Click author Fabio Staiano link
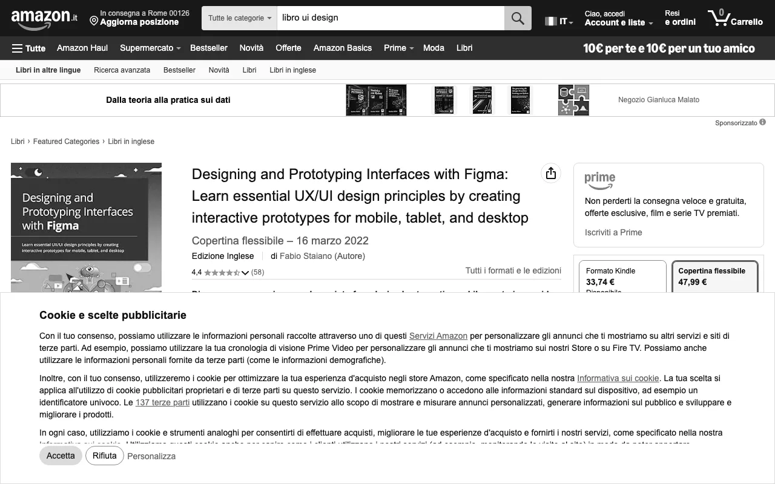The height and width of the screenshot is (484, 775). [x=306, y=256]
